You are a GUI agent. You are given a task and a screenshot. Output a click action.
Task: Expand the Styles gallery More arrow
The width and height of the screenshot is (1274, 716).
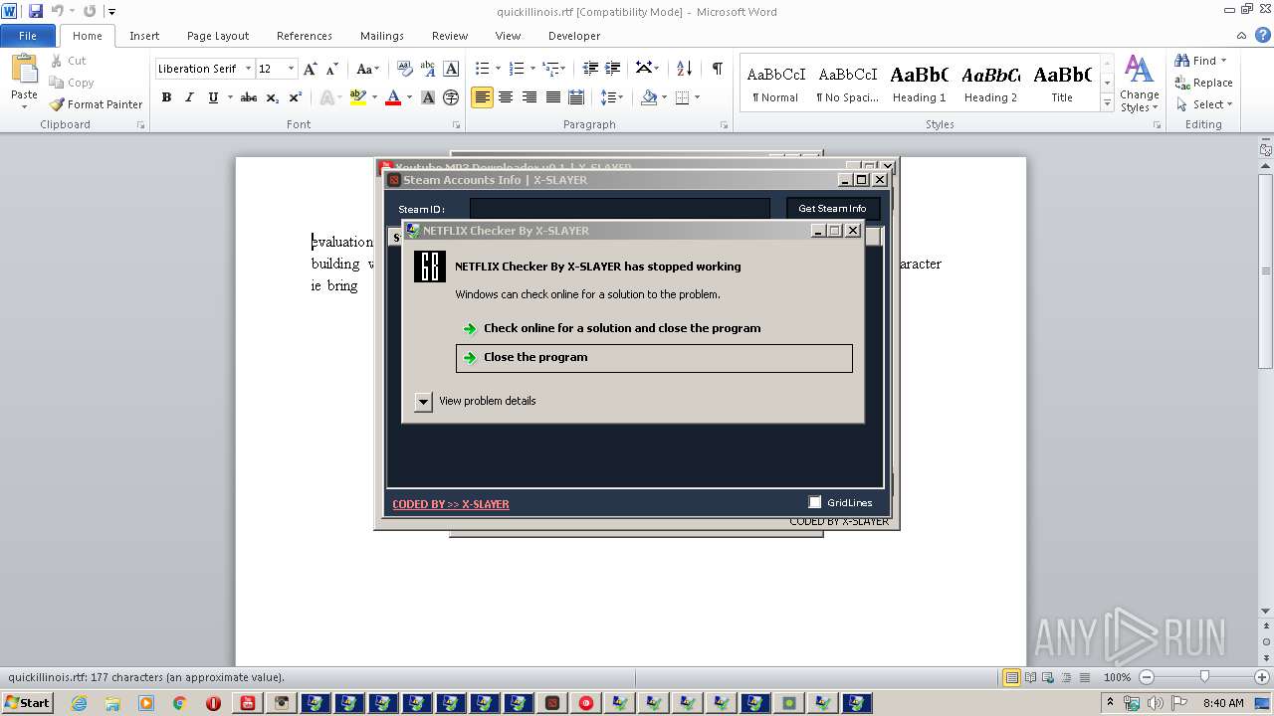(x=1107, y=103)
